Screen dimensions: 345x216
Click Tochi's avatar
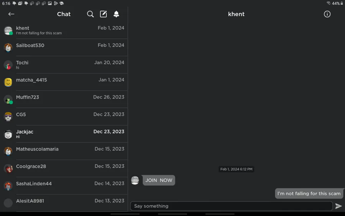(x=8, y=65)
